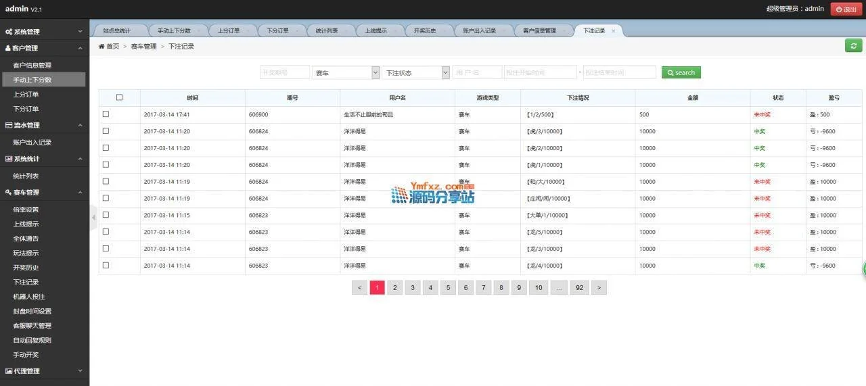Switch to the 开奖历史 tab
This screenshot has height=386, width=866.
click(424, 31)
